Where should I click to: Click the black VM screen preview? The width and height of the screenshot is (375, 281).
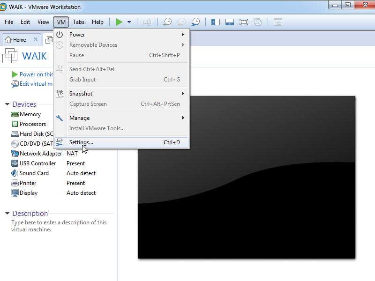247,177
